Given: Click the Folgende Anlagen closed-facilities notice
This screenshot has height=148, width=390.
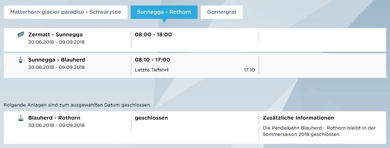Looking at the screenshot, I should (77, 105).
